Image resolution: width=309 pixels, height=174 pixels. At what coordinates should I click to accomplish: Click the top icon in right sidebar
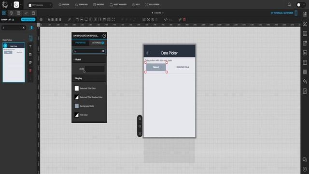pyautogui.click(x=305, y=14)
